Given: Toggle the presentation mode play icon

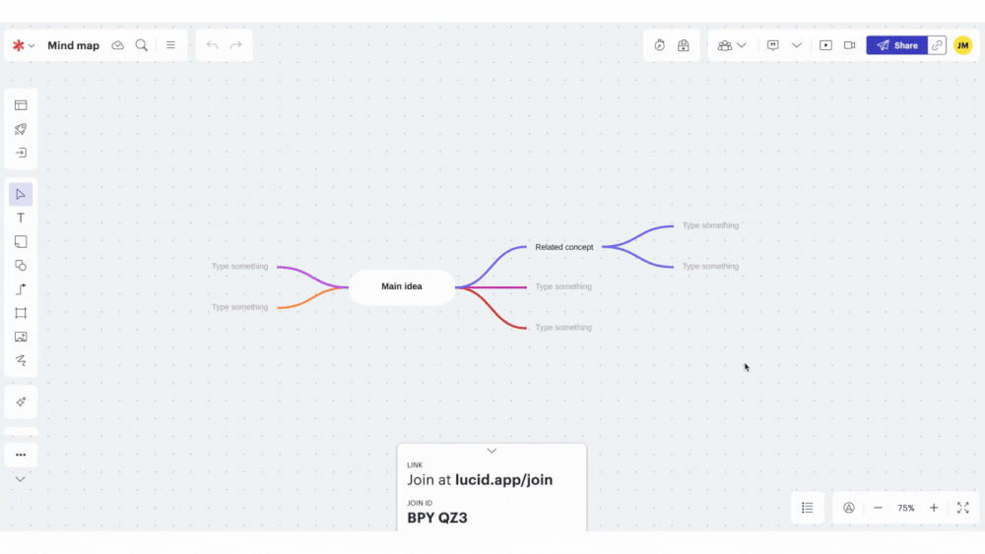Looking at the screenshot, I should (x=825, y=45).
